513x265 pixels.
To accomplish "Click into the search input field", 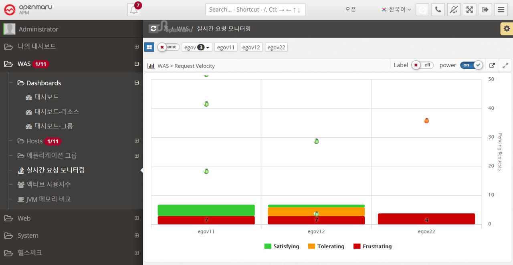I will coord(255,10).
